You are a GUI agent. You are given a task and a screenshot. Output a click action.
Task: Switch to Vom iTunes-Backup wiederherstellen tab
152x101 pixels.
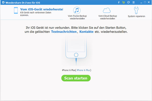point(77,13)
